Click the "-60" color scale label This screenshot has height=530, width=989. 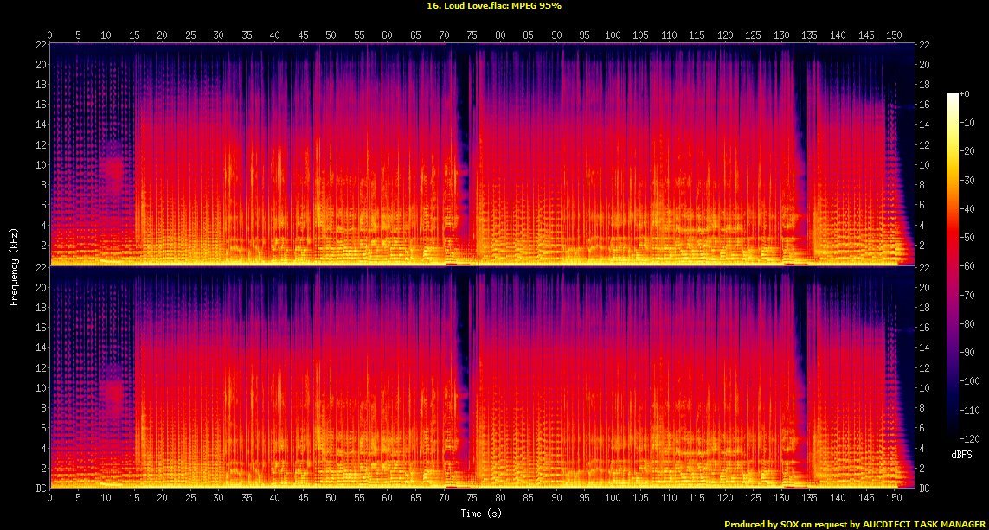967,266
